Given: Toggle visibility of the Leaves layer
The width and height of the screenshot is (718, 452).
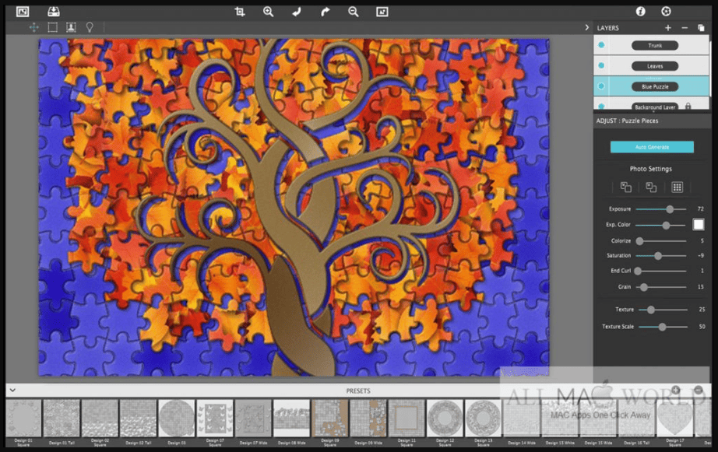Looking at the screenshot, I should pos(601,66).
